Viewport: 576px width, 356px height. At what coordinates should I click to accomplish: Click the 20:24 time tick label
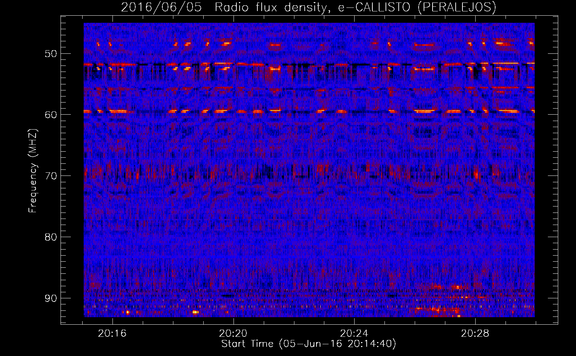pyautogui.click(x=354, y=334)
